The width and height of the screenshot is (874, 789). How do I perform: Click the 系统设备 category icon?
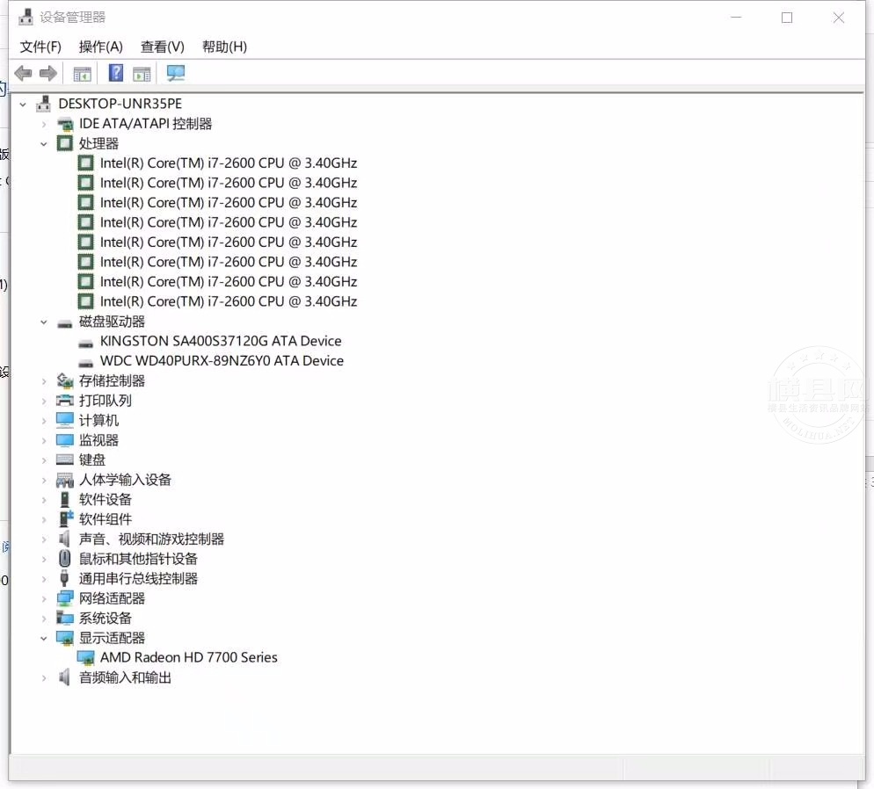pyautogui.click(x=65, y=618)
